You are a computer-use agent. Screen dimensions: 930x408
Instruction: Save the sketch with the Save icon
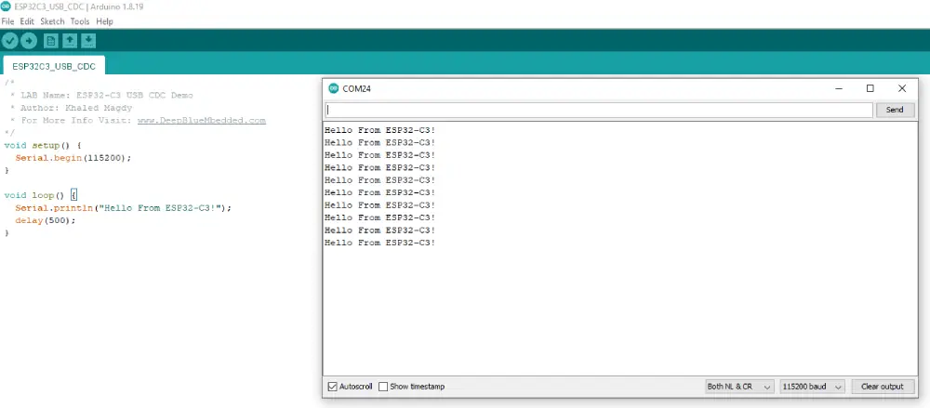[88, 41]
